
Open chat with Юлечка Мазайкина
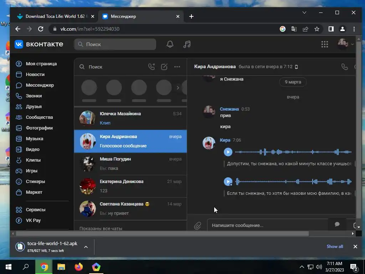130,118
